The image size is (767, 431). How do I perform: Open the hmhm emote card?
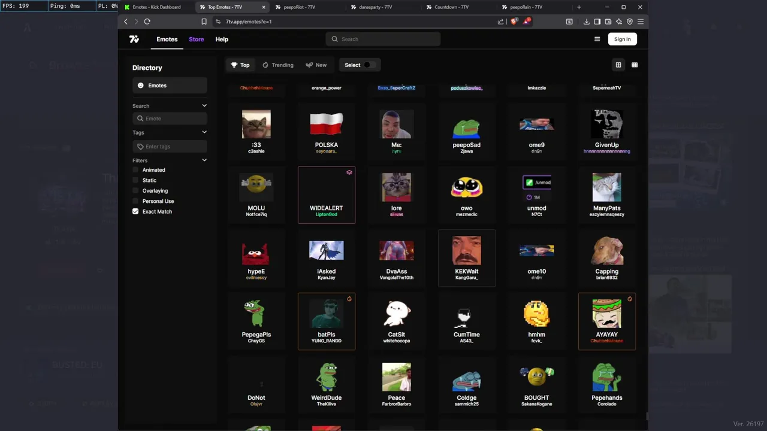tap(537, 321)
